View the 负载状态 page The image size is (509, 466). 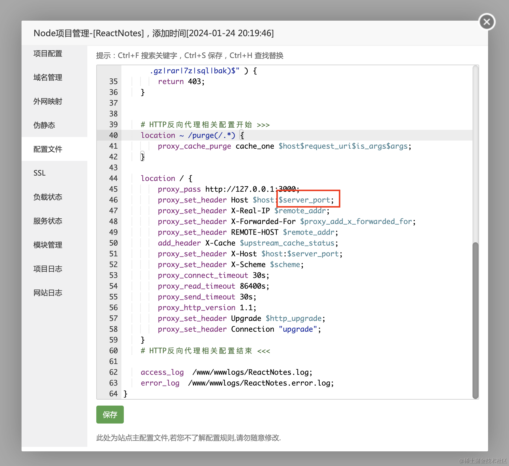pyautogui.click(x=48, y=197)
